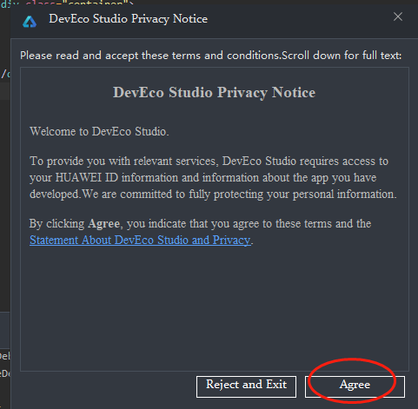Select the bold Privacy Notice heading
This screenshot has width=418, height=409.
(x=214, y=93)
